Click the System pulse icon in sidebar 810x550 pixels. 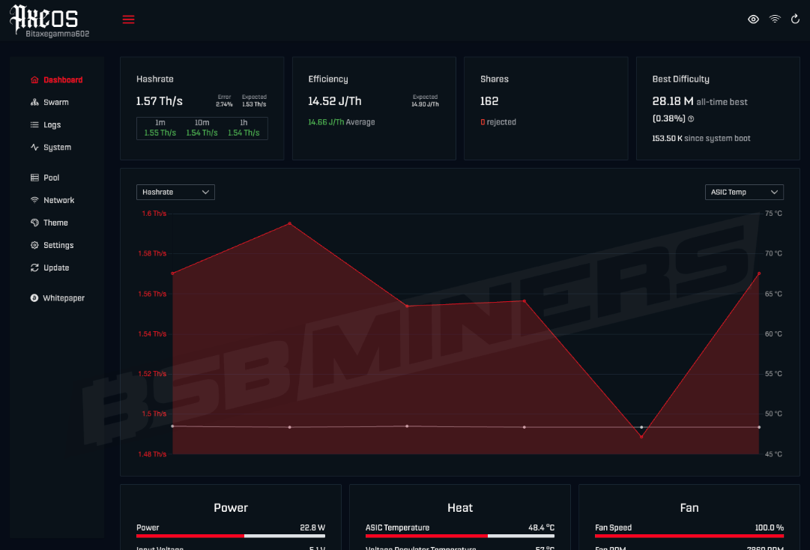coord(34,147)
